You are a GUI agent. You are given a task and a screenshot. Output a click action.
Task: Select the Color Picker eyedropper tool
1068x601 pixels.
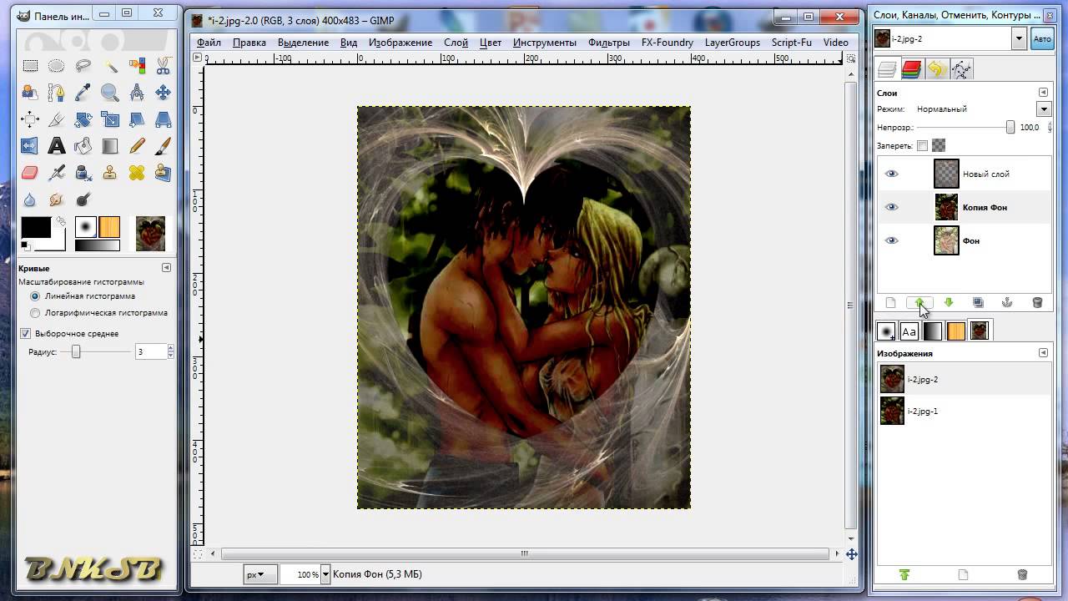[x=83, y=93]
